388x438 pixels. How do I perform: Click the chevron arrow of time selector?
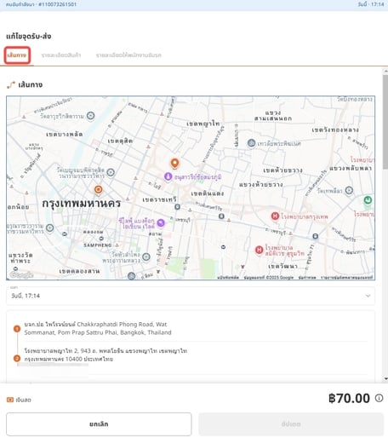[x=368, y=296]
